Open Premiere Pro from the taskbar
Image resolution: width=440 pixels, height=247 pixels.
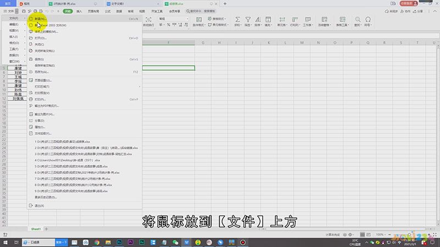130,242
